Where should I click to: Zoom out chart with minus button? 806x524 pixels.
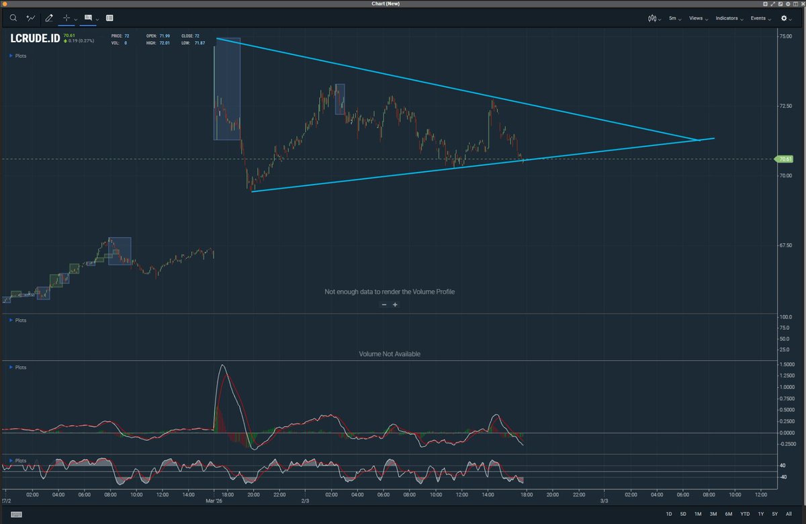pyautogui.click(x=384, y=304)
